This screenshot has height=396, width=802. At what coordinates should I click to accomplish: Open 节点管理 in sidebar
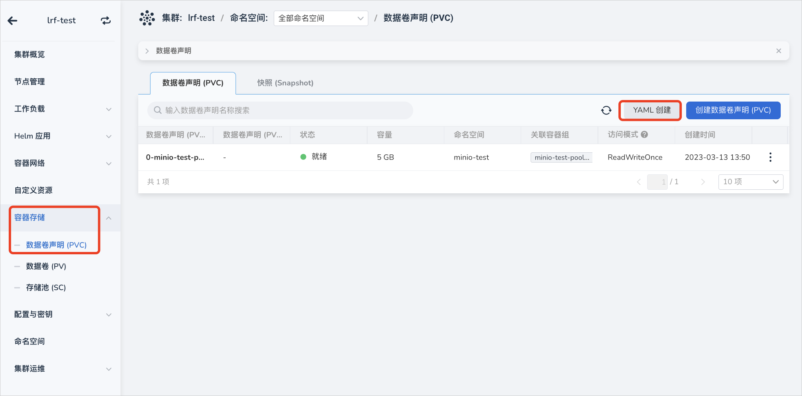pyautogui.click(x=30, y=81)
